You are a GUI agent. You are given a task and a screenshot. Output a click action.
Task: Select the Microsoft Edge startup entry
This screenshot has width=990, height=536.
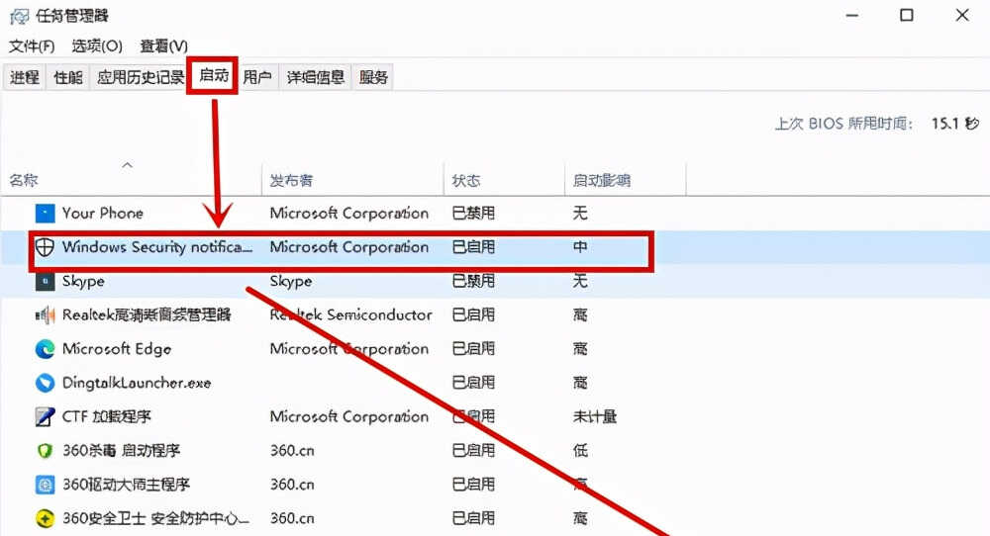[x=116, y=349]
